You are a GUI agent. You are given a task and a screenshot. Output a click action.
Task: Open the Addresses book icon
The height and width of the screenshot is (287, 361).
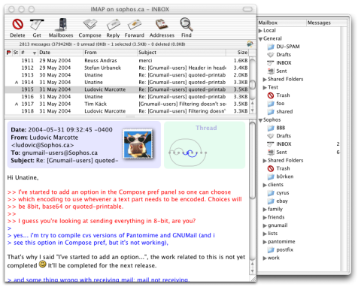tap(162, 25)
